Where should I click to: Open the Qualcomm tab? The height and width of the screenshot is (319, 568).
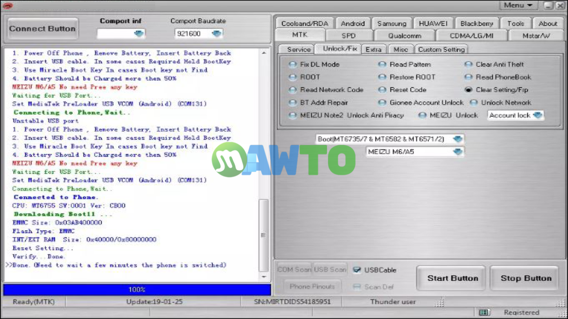pyautogui.click(x=405, y=36)
